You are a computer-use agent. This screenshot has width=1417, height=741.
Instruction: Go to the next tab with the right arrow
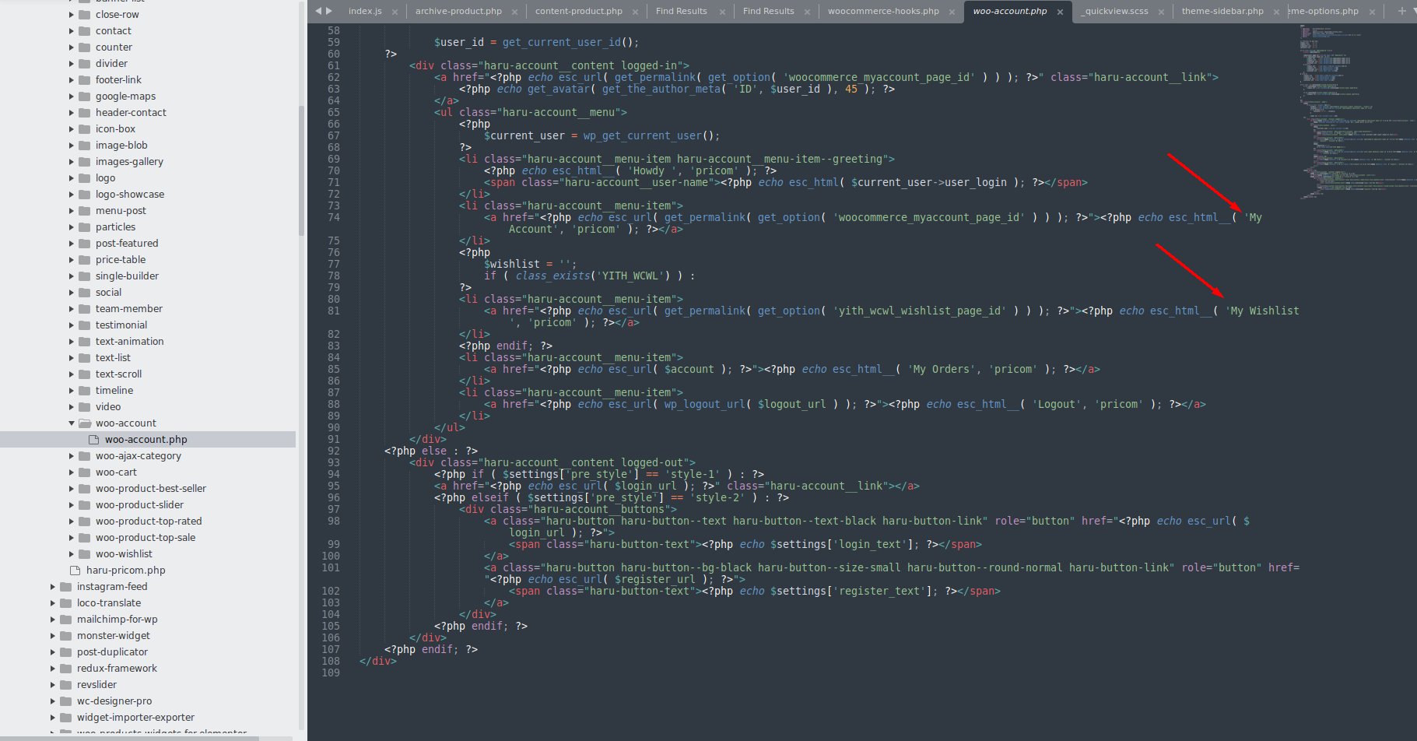coord(329,11)
